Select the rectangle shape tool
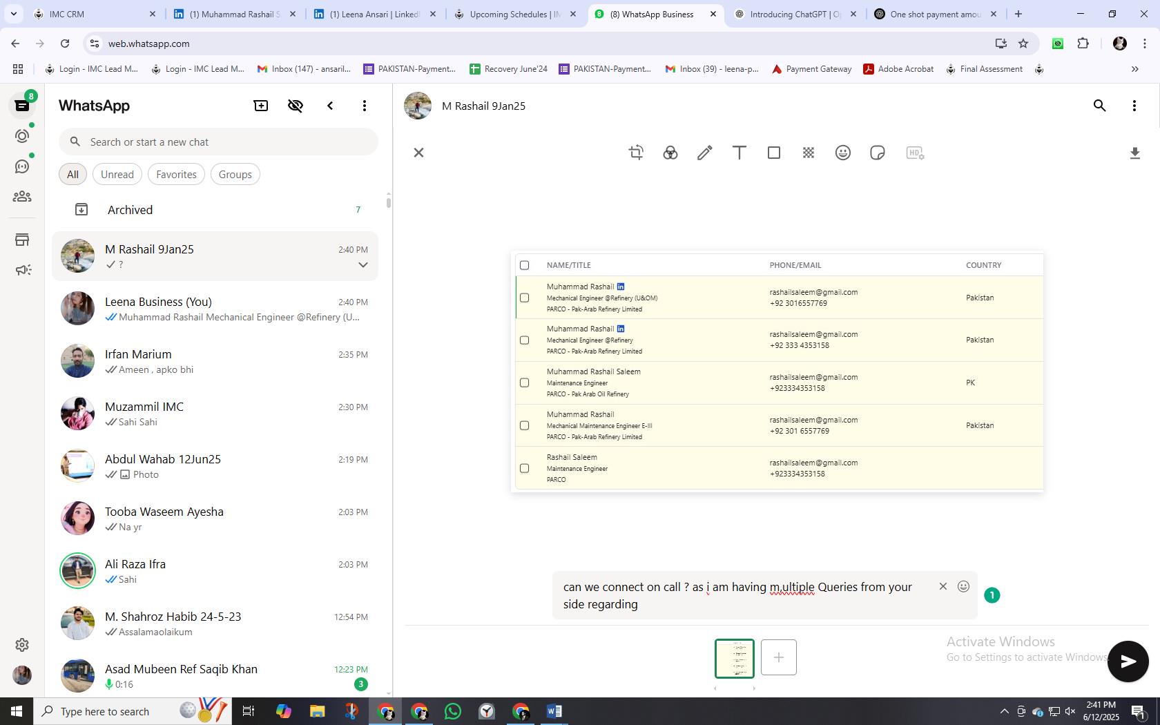 click(773, 153)
